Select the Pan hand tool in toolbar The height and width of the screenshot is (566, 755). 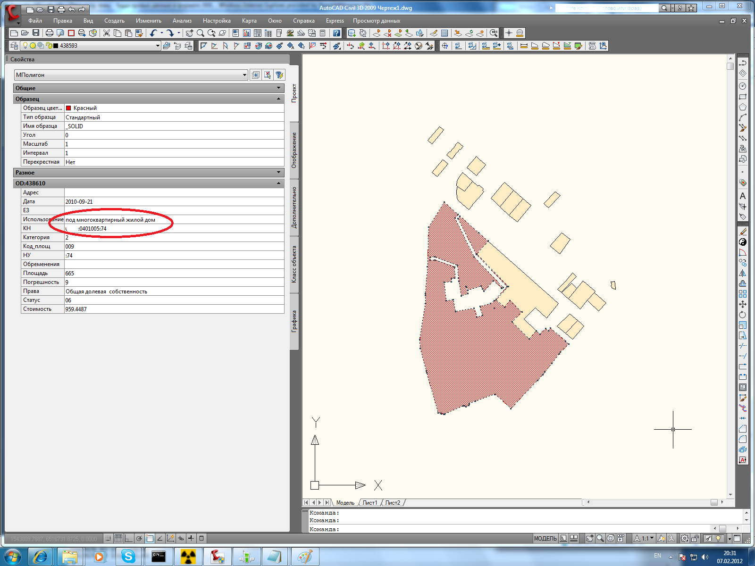[189, 33]
